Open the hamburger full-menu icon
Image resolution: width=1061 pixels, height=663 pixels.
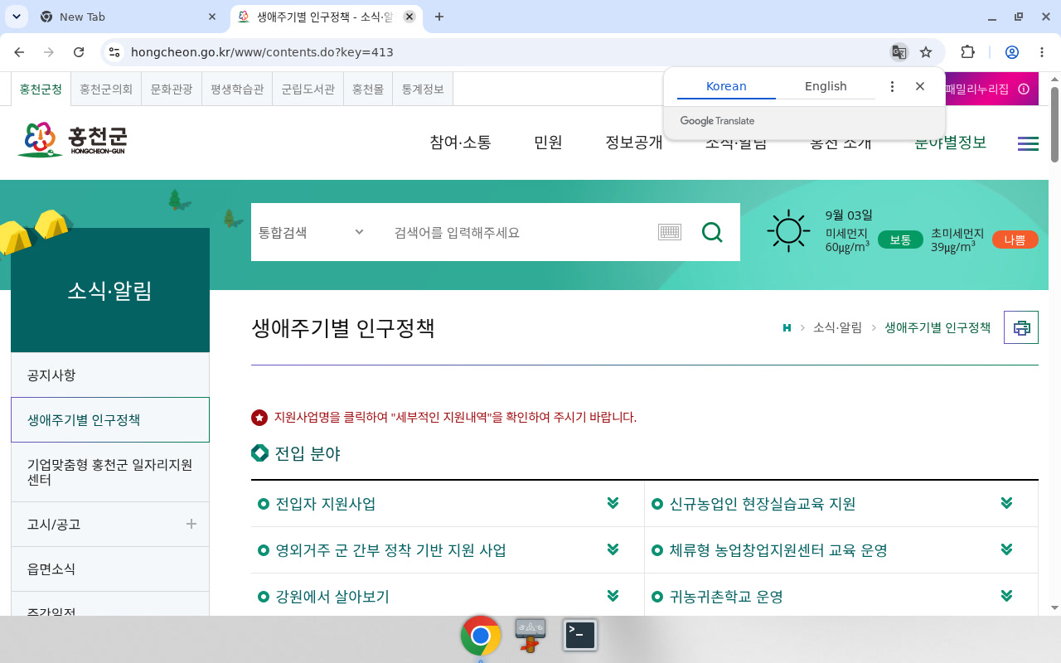click(1028, 143)
